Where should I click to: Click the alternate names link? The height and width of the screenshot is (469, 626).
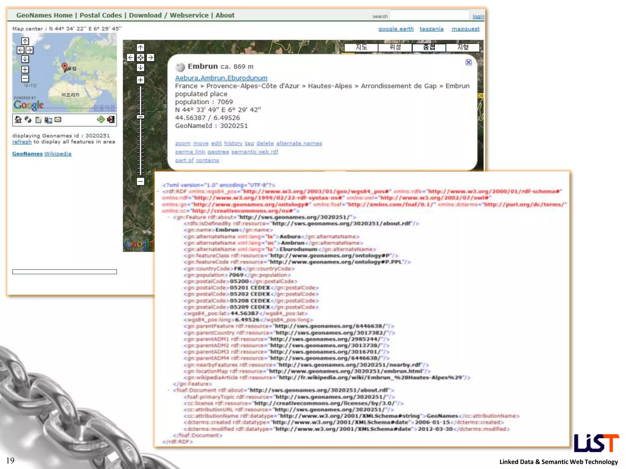tap(299, 143)
